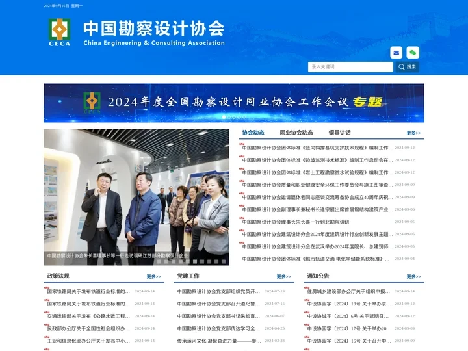Screen dimensions: 468x351
Task: Focus the keyword search input field
Action: coord(350,67)
